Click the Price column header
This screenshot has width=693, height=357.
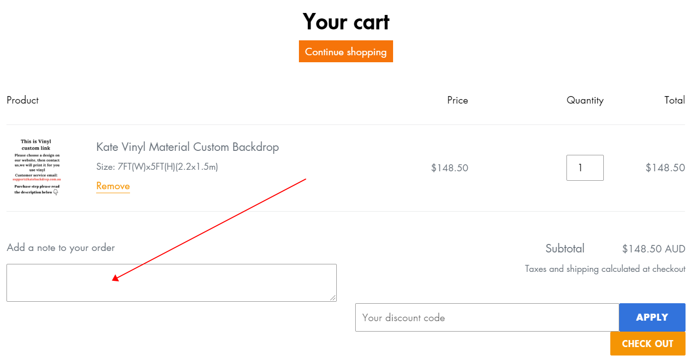pos(457,100)
